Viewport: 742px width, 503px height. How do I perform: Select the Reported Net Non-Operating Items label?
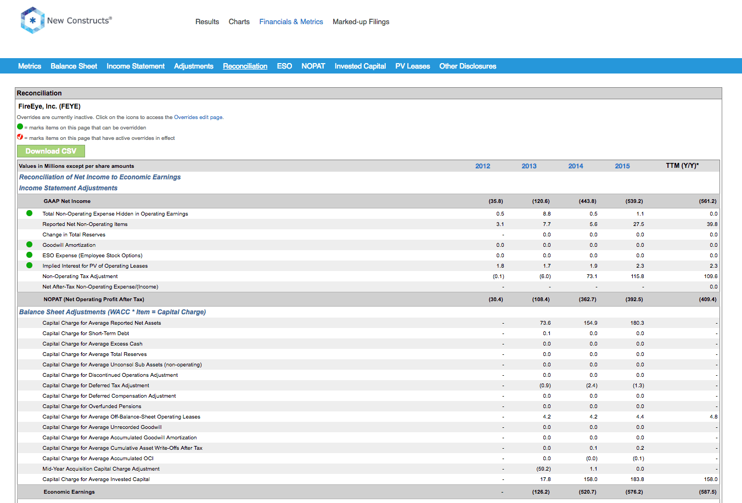(x=85, y=224)
